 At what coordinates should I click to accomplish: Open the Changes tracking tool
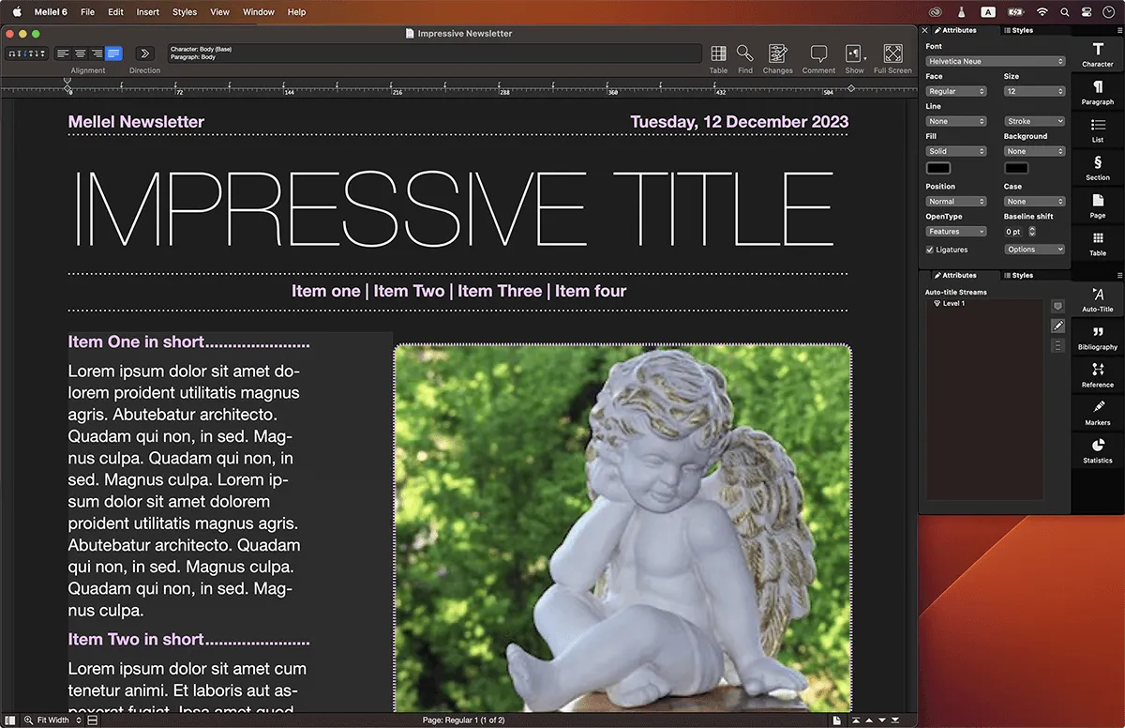(777, 54)
